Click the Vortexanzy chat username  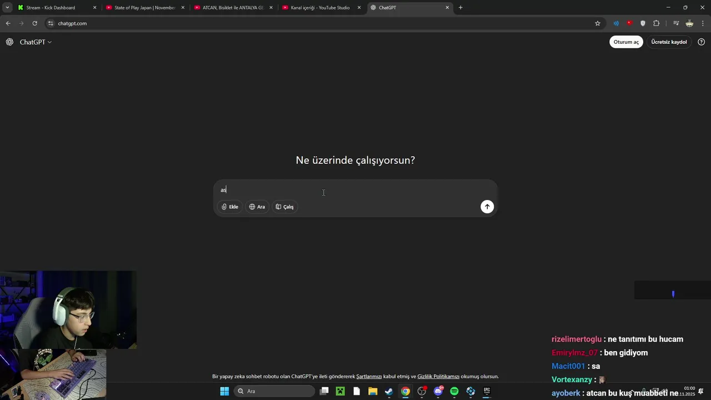click(572, 379)
